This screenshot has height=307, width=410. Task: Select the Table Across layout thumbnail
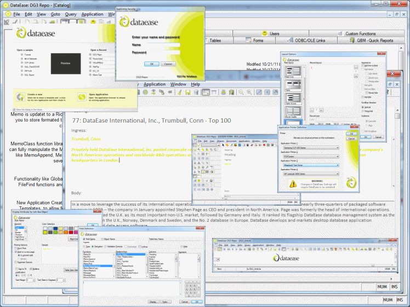click(x=293, y=99)
